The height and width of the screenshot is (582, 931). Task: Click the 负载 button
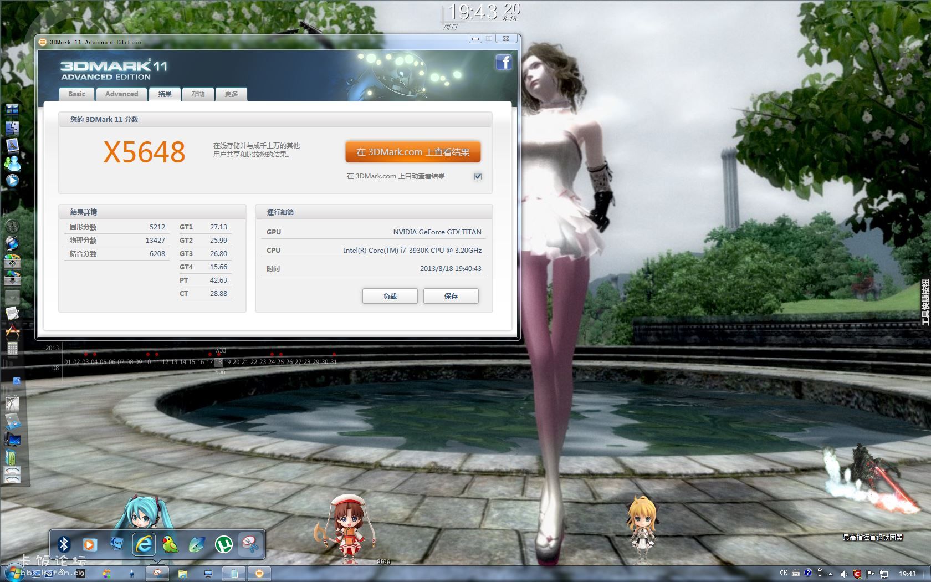[x=390, y=296]
